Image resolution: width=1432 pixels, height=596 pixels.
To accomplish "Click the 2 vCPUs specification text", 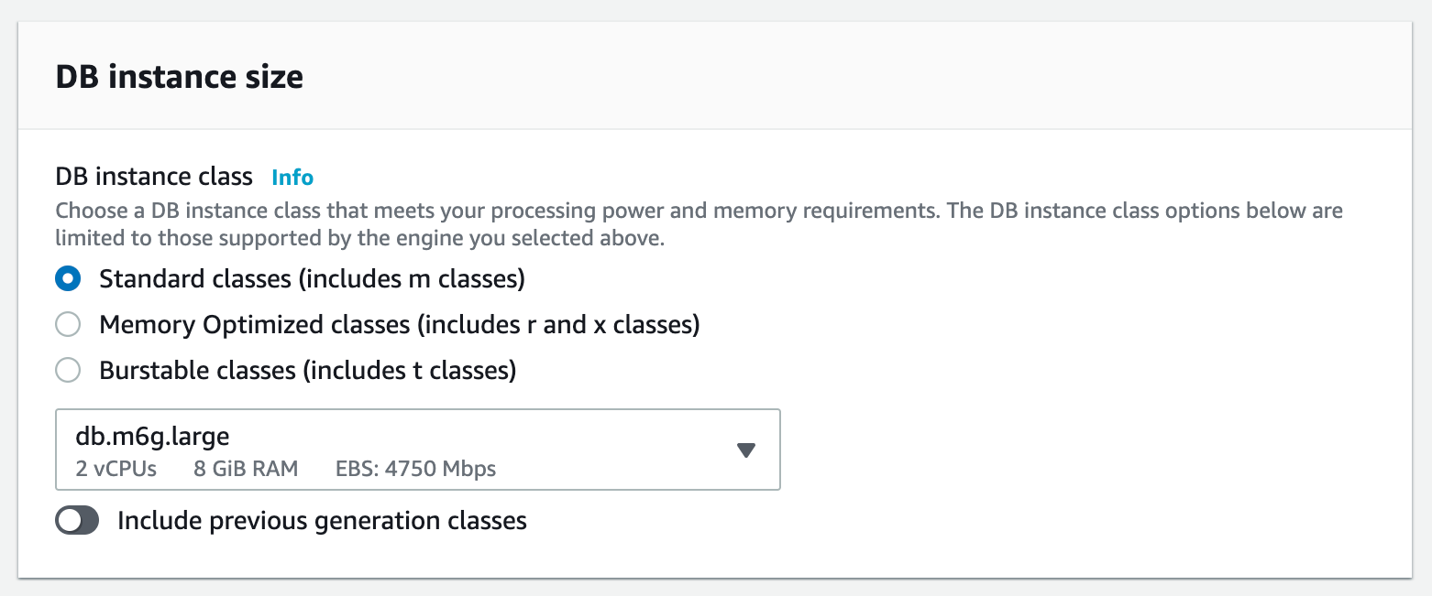I will coord(114,469).
